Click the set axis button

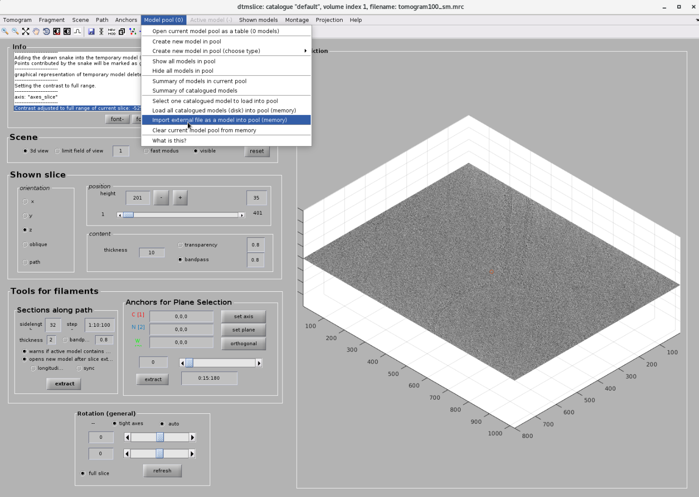(243, 316)
